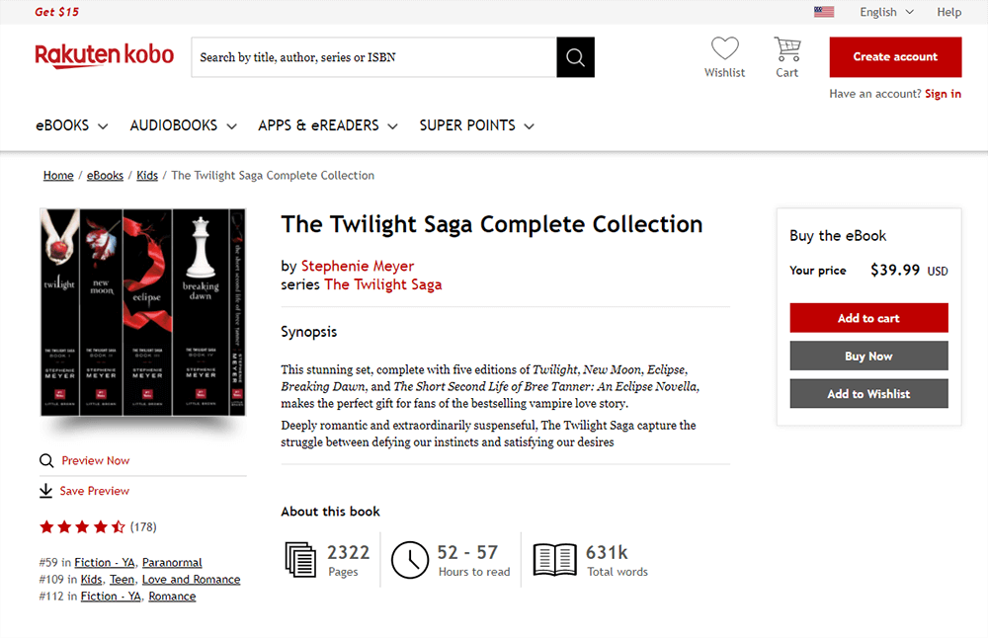Open the shopping Cart icon

786,48
